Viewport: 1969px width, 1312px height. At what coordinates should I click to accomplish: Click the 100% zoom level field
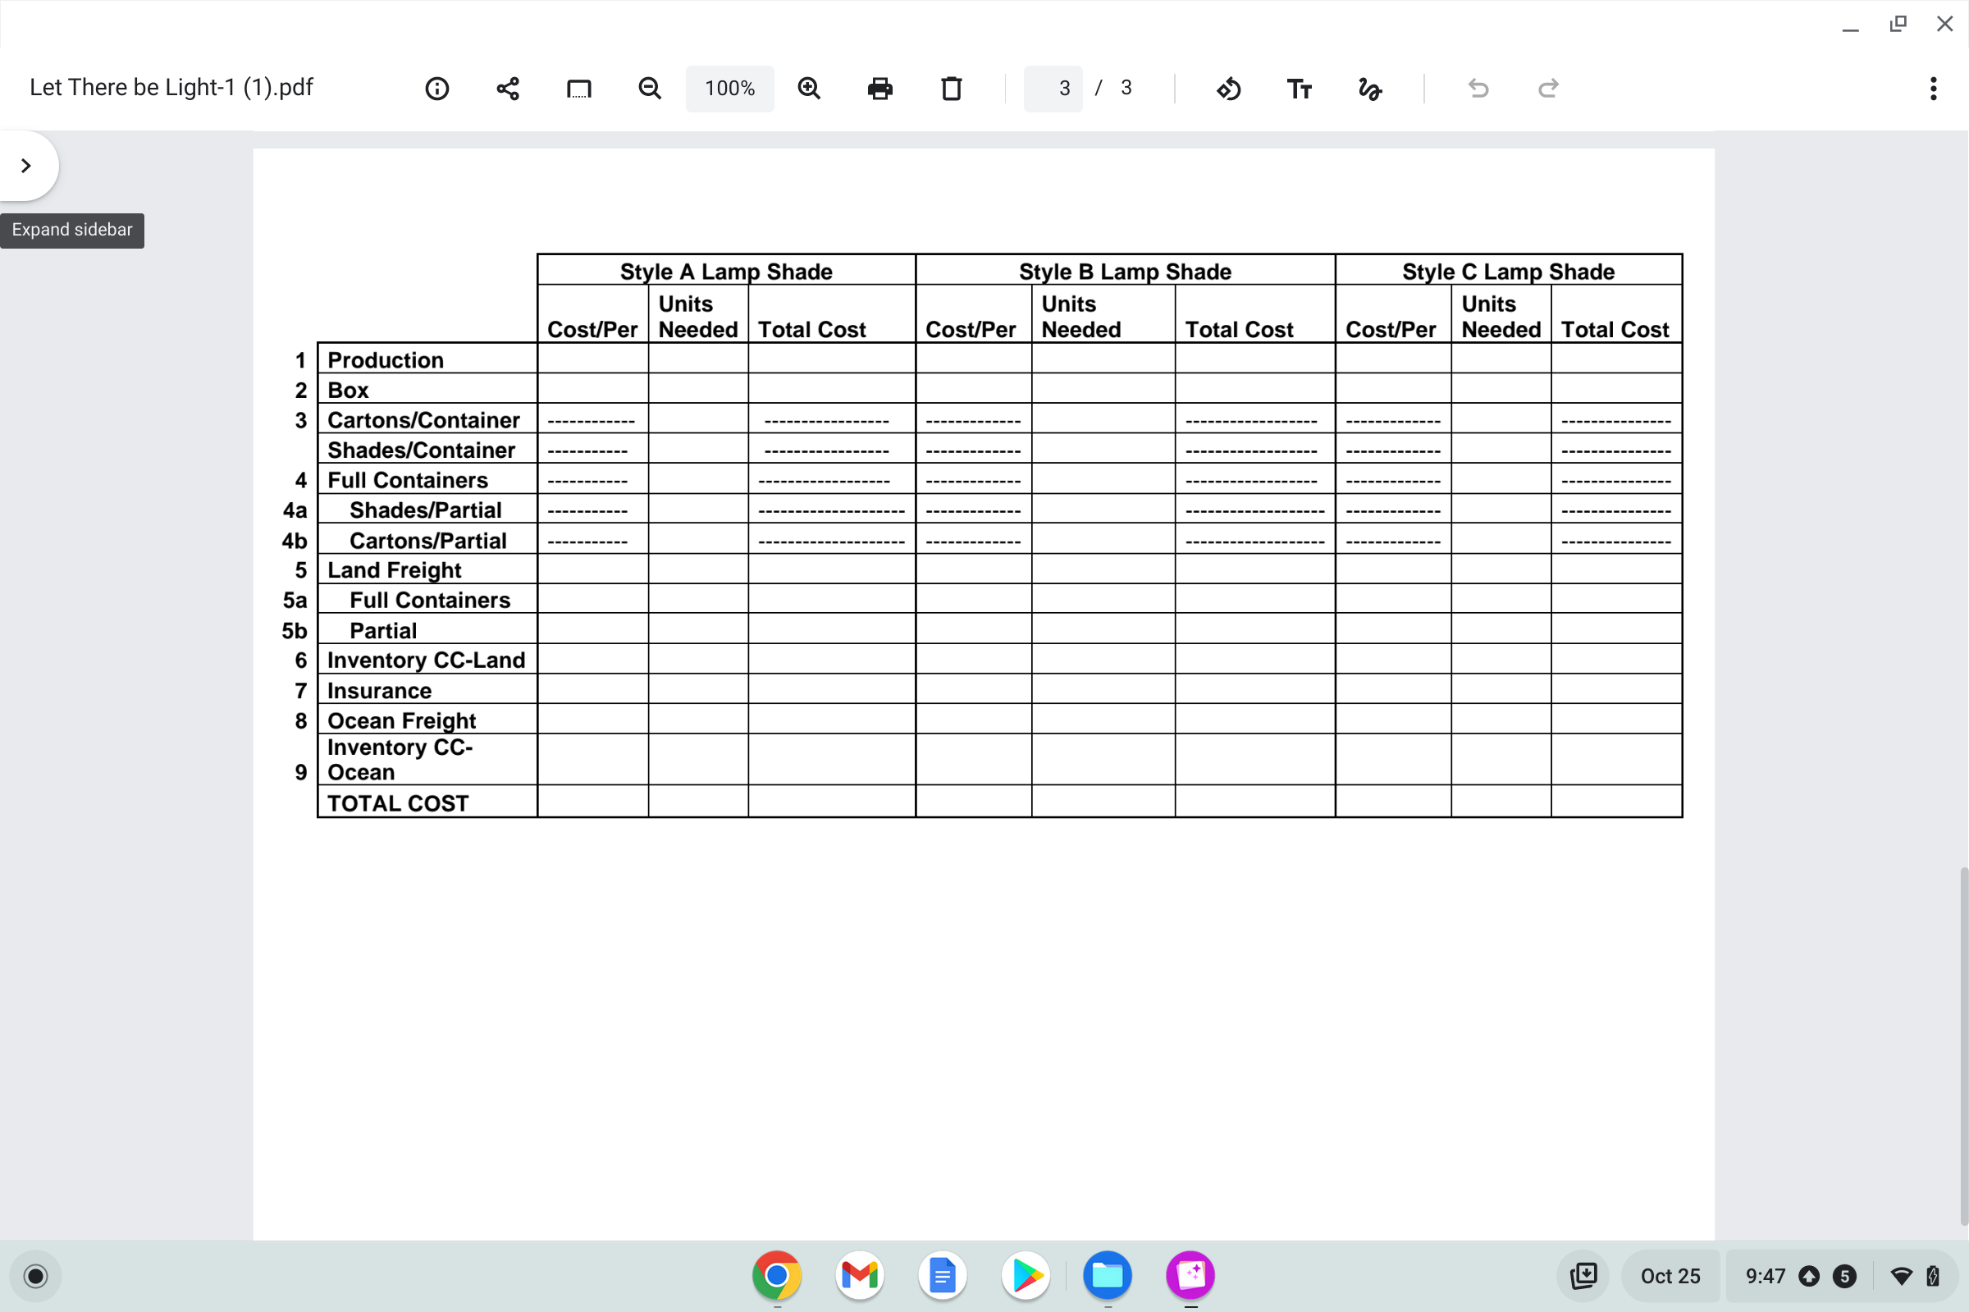click(729, 89)
